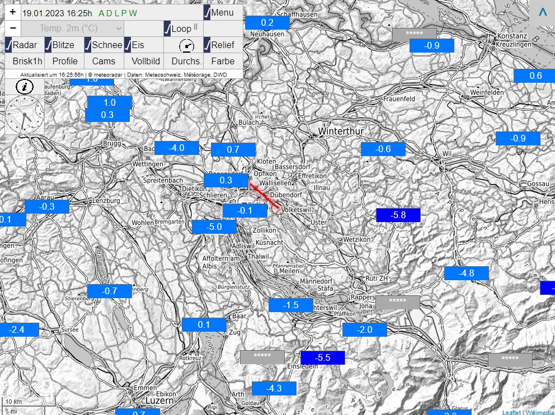Screen dimensions: 555x415
Task: Open the Temp. 2m (°C) dropdown
Action: pos(73,29)
